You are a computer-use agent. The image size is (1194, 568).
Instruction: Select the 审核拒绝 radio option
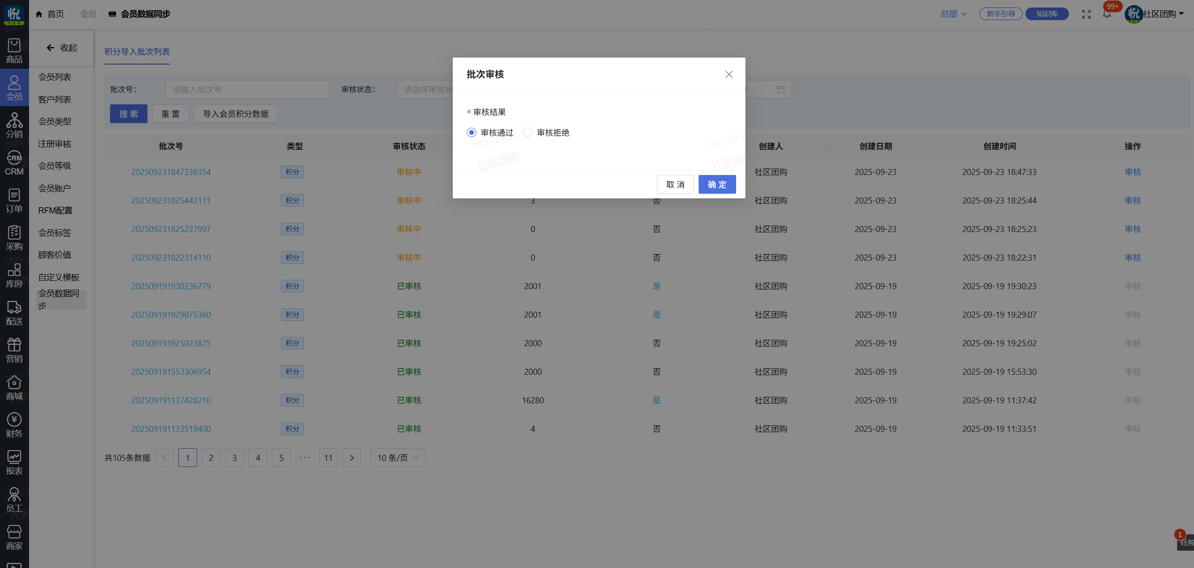click(528, 132)
